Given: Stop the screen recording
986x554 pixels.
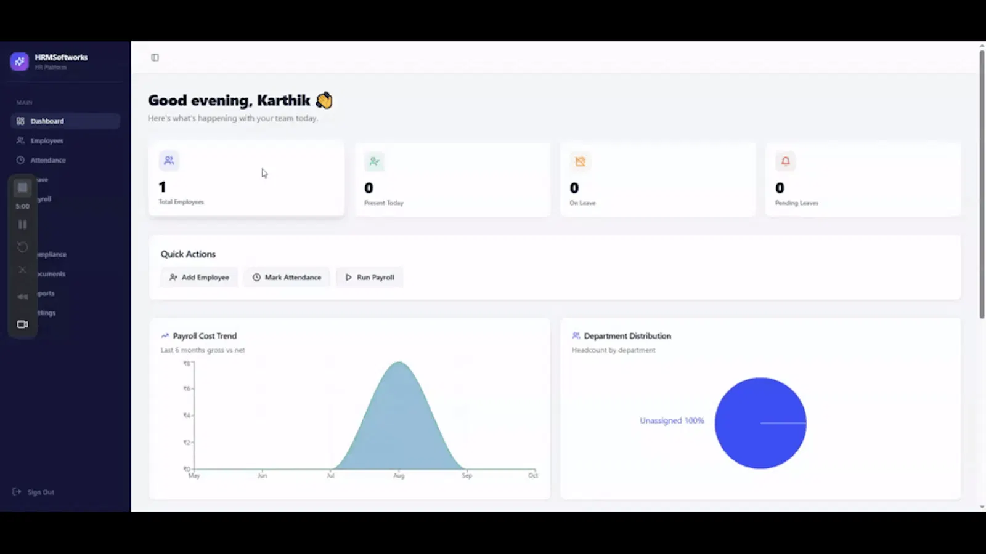Looking at the screenshot, I should (x=23, y=188).
